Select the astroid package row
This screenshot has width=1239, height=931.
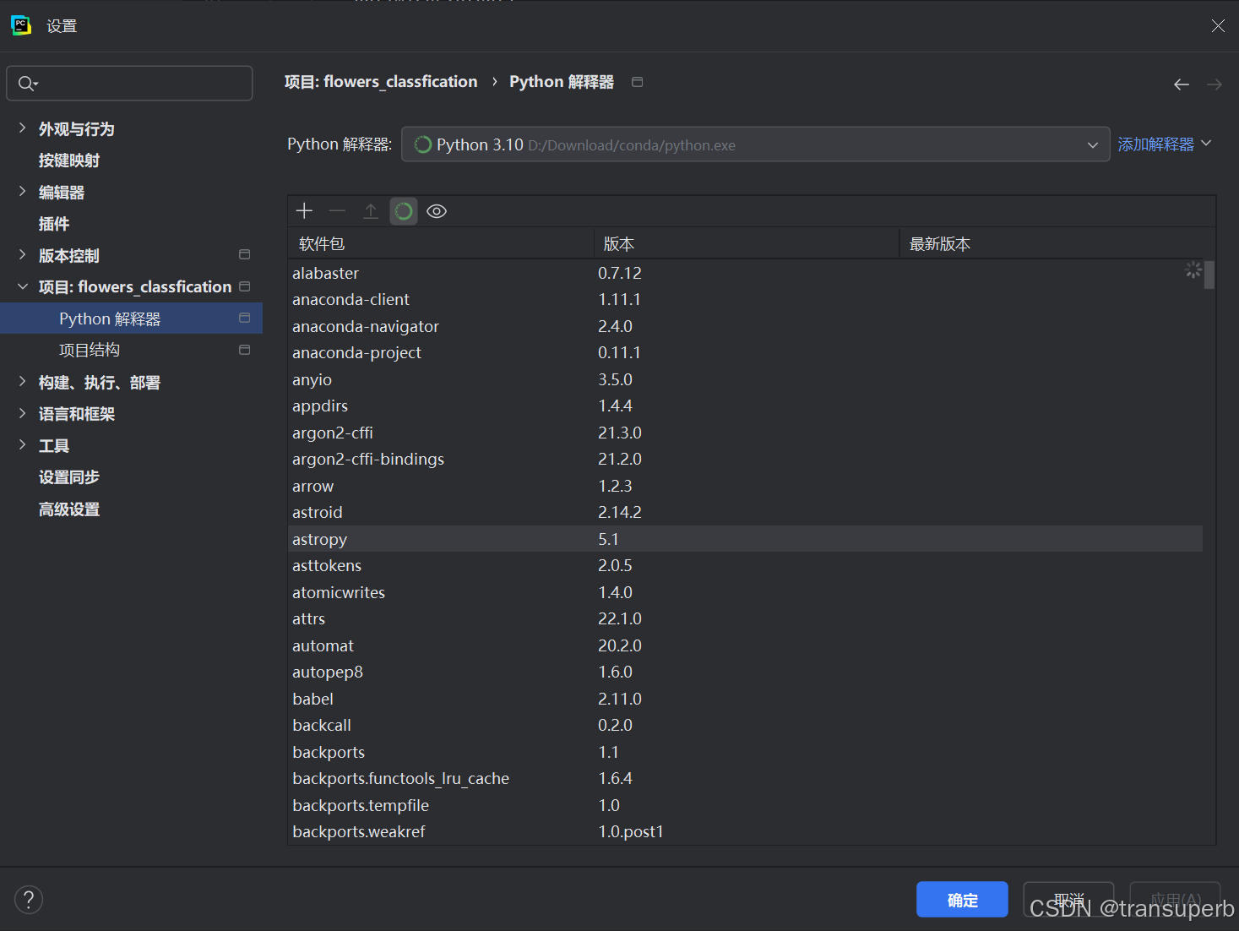(745, 512)
